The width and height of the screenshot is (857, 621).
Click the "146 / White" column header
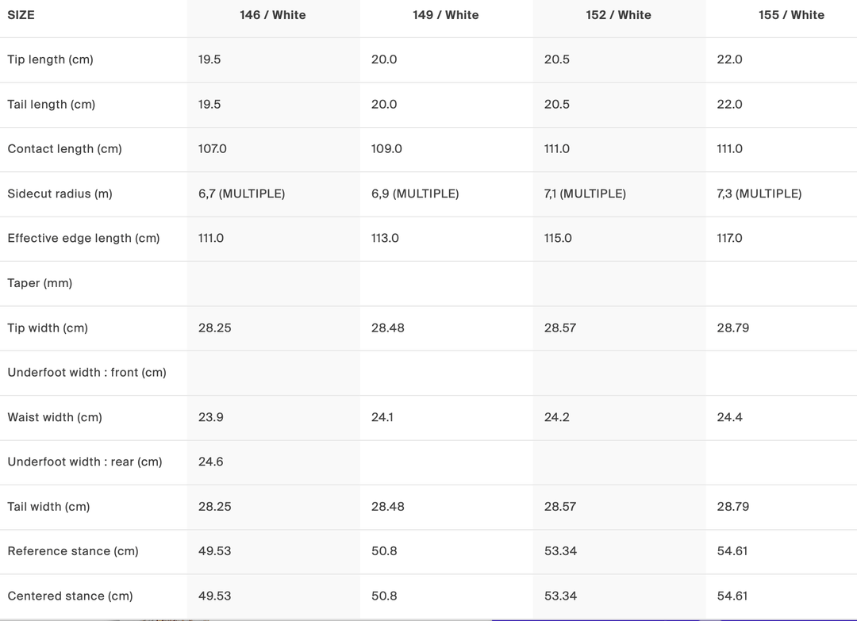coord(273,15)
